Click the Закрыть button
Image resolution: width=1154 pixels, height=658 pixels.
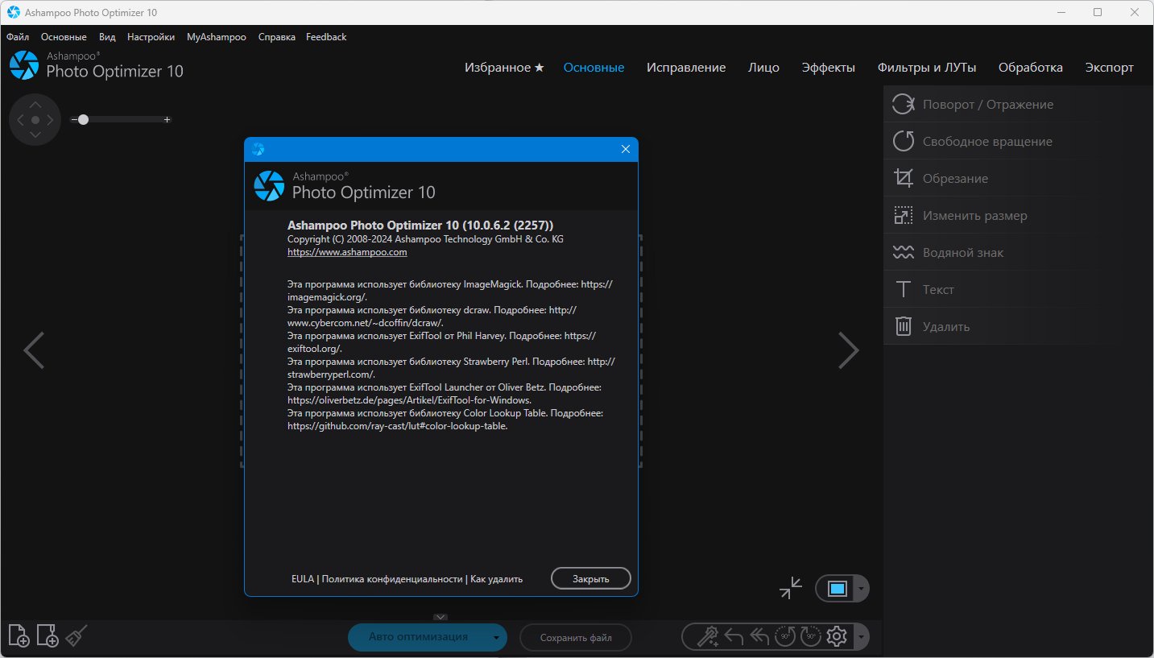point(591,578)
